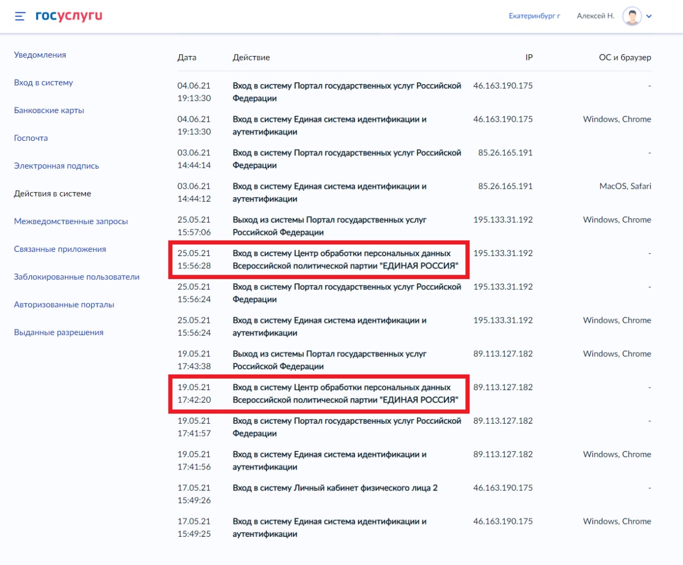Click date 17.05.21 15:49:25

(x=194, y=528)
